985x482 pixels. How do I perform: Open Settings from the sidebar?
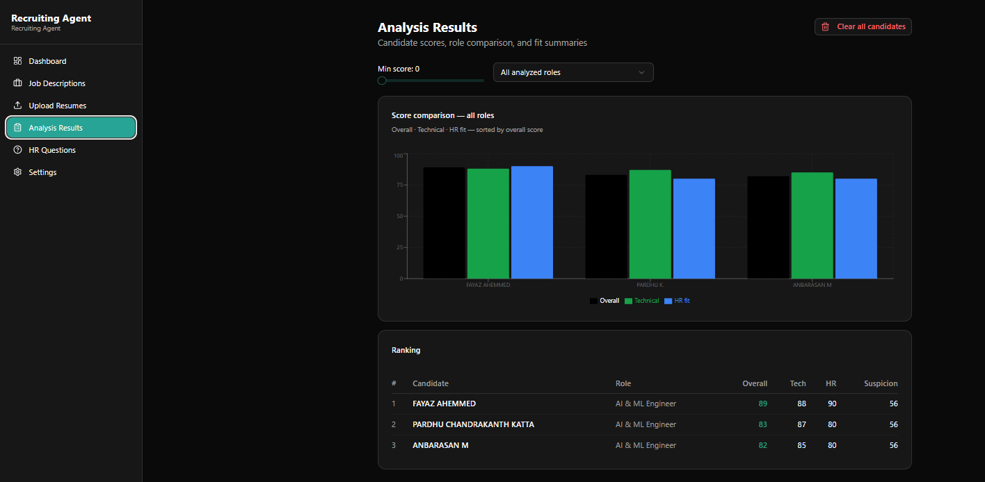(x=71, y=172)
